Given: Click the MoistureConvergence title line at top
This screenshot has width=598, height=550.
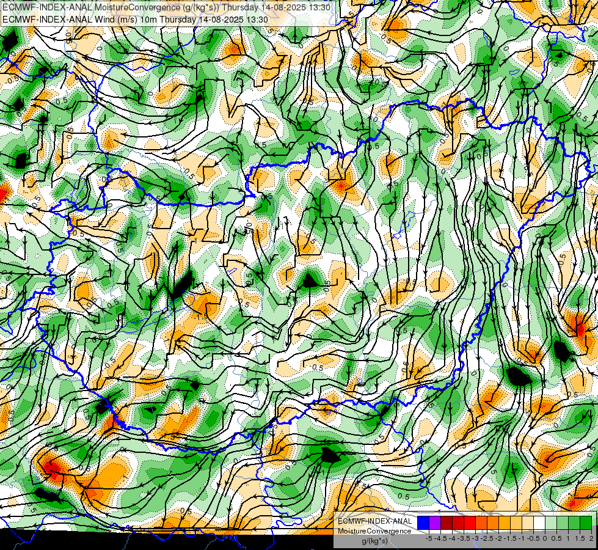Looking at the screenshot, I should pyautogui.click(x=165, y=7).
